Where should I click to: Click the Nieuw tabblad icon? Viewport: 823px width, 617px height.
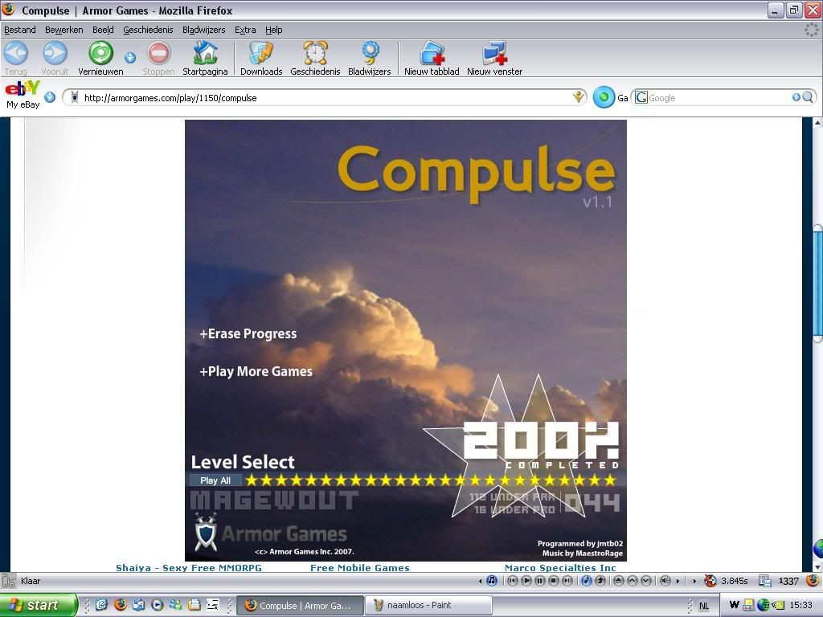point(432,54)
